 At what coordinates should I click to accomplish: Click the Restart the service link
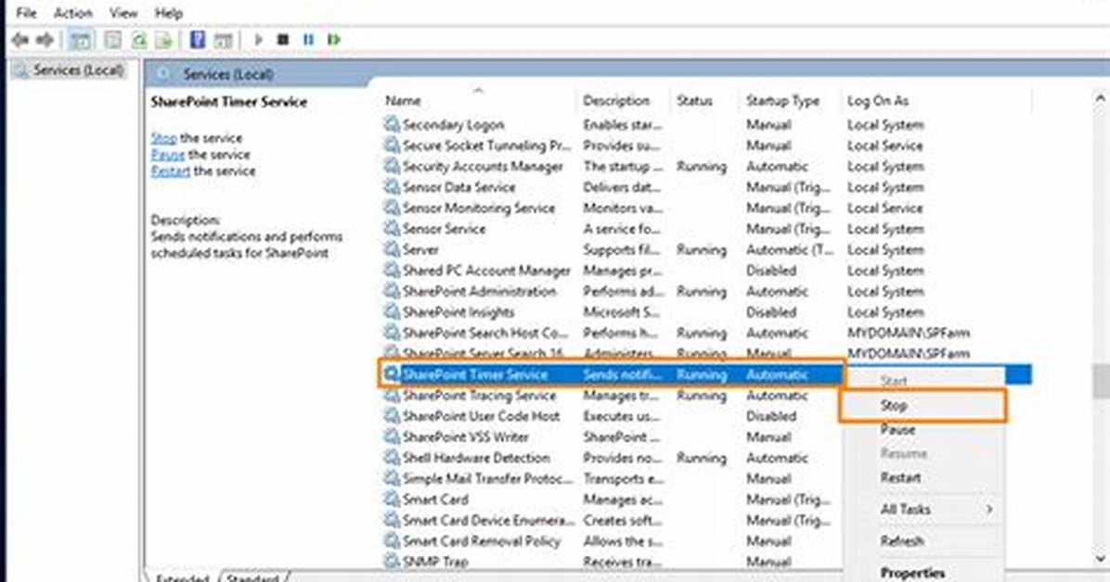pos(171,171)
